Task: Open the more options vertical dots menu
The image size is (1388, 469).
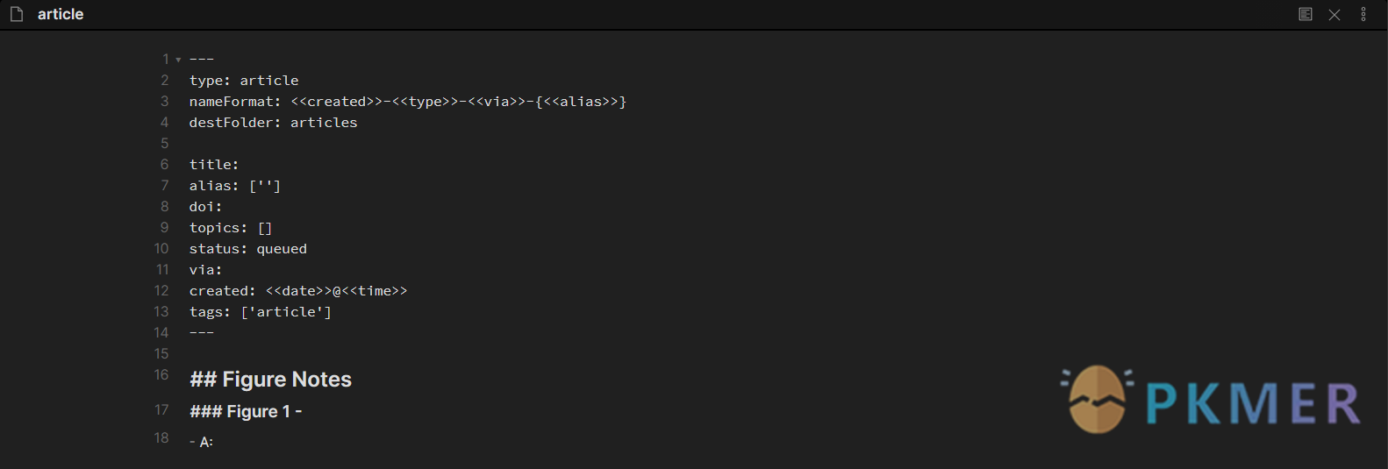Action: pos(1363,14)
